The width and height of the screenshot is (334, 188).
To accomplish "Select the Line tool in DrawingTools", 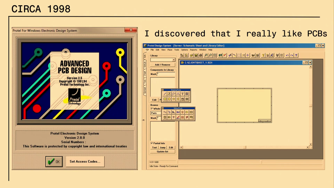I will click(x=165, y=94).
